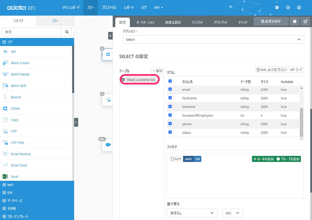The image size is (312, 220).
Task: Click the ルールを追加 button
Action: point(264,159)
